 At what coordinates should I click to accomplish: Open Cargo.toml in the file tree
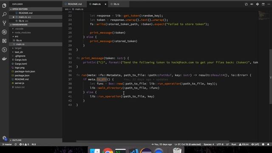36,64
